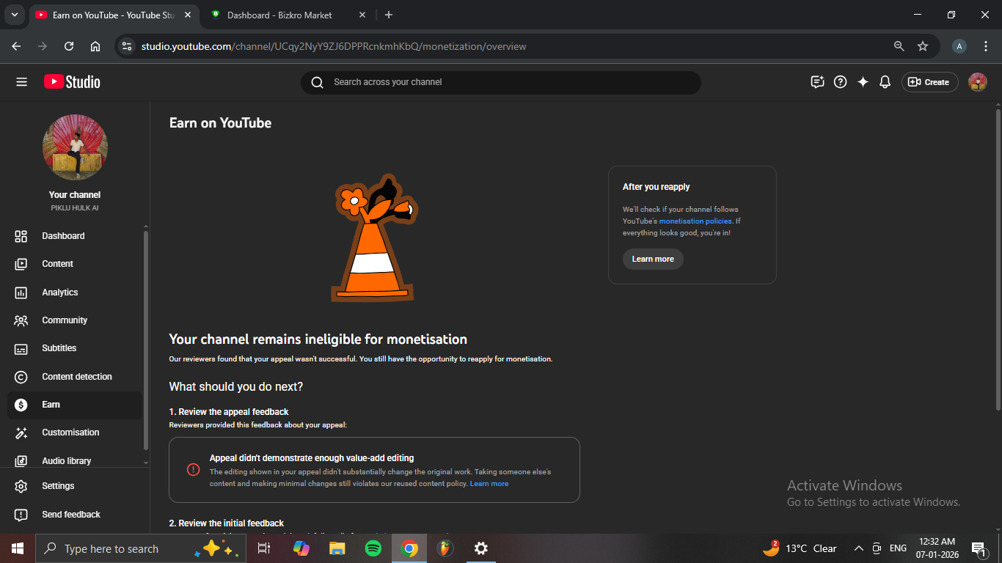
Task: Follow the Learn more link in appeal feedback
Action: pyautogui.click(x=489, y=484)
